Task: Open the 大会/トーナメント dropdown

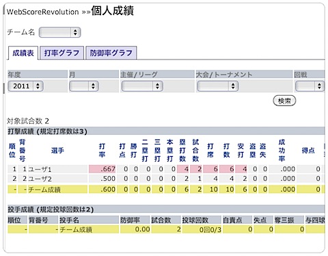Action: pyautogui.click(x=217, y=86)
